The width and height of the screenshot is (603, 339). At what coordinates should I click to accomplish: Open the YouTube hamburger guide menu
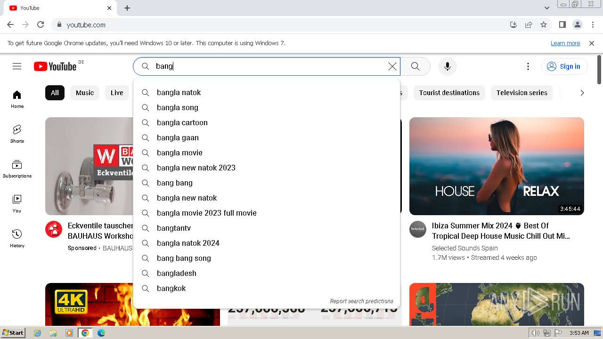click(x=17, y=66)
